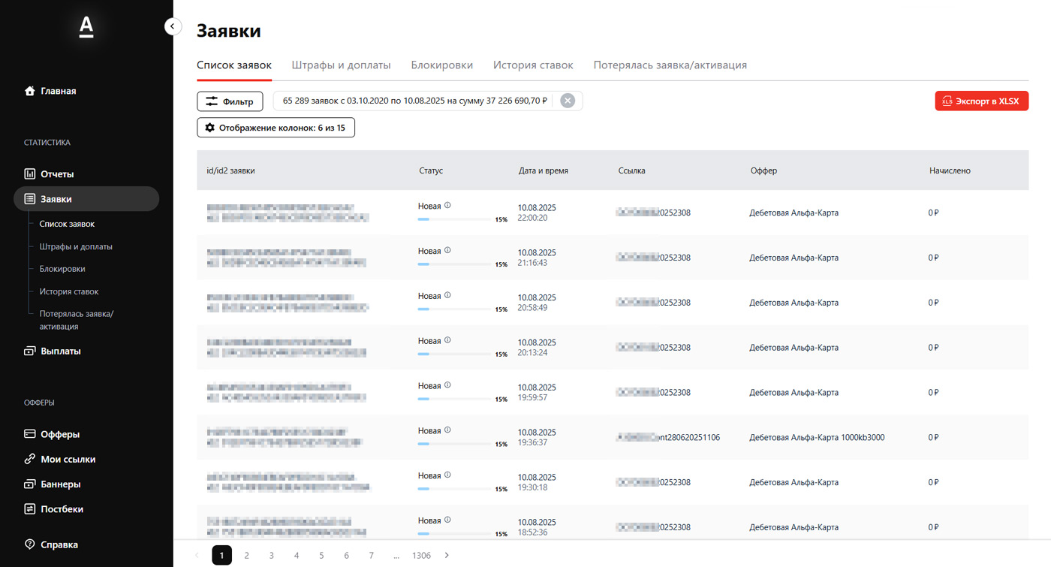Open Главная home page
The image size is (1051, 567).
(58, 91)
